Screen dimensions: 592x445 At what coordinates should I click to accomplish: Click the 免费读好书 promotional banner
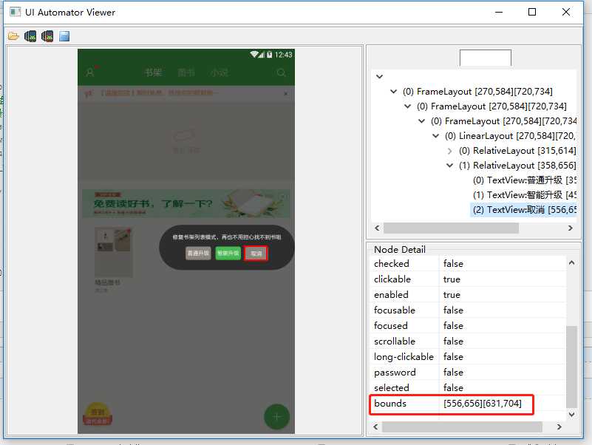pyautogui.click(x=186, y=203)
